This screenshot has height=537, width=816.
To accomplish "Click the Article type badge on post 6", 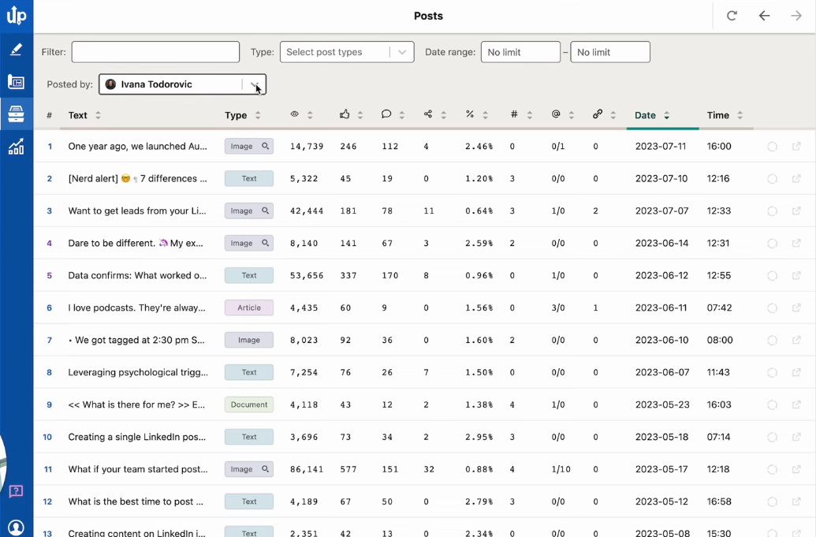I will pos(249,308).
